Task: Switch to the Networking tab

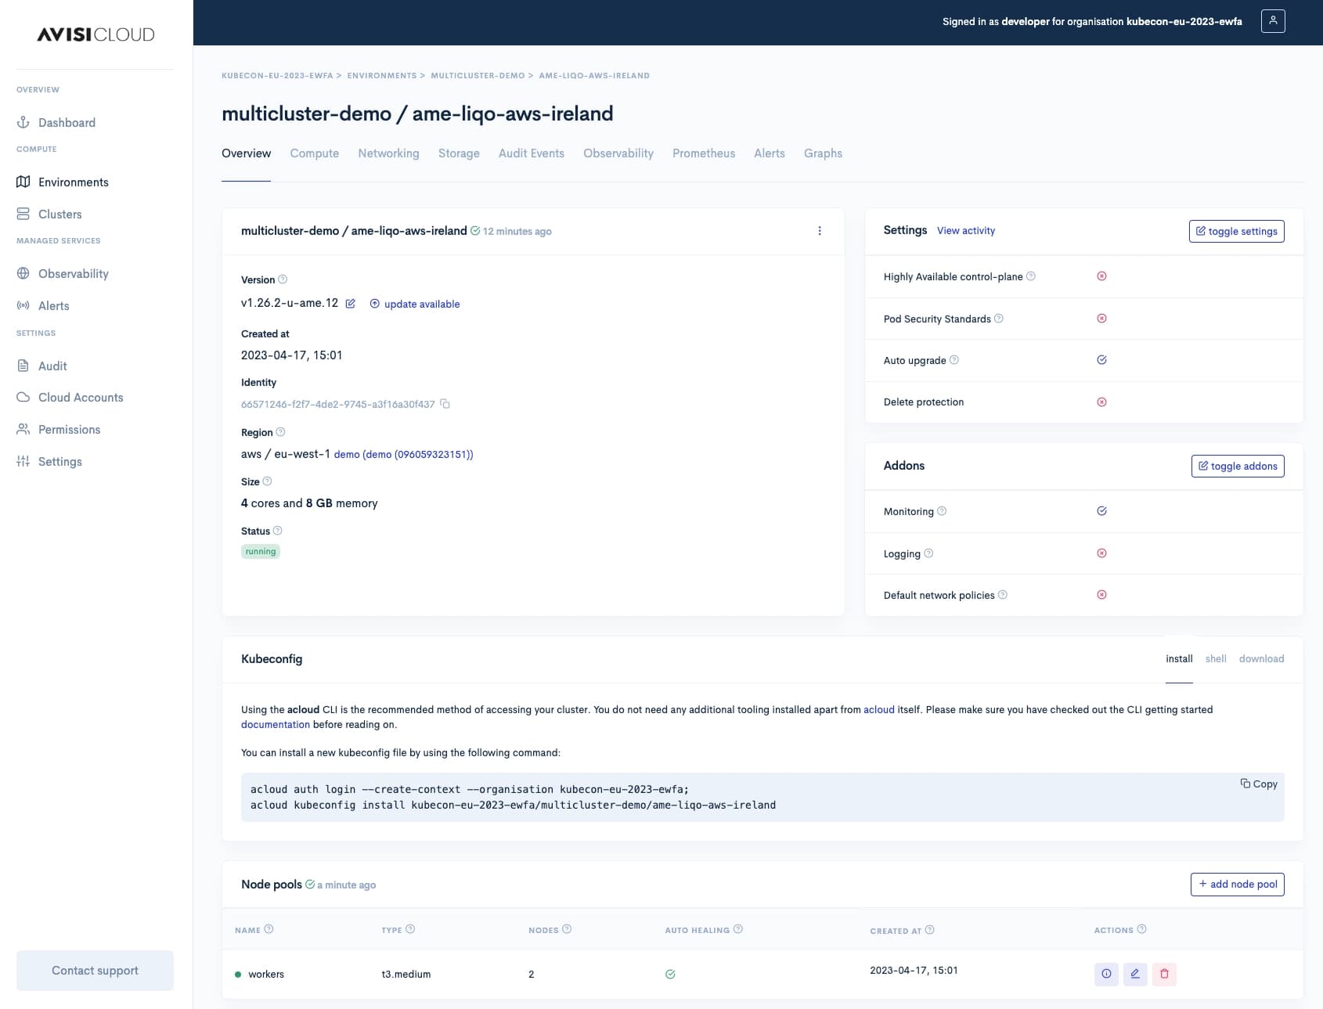Action: tap(388, 153)
